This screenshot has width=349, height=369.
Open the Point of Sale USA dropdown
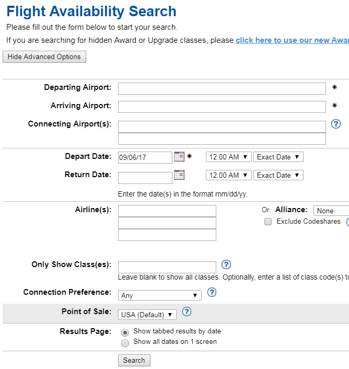point(147,315)
